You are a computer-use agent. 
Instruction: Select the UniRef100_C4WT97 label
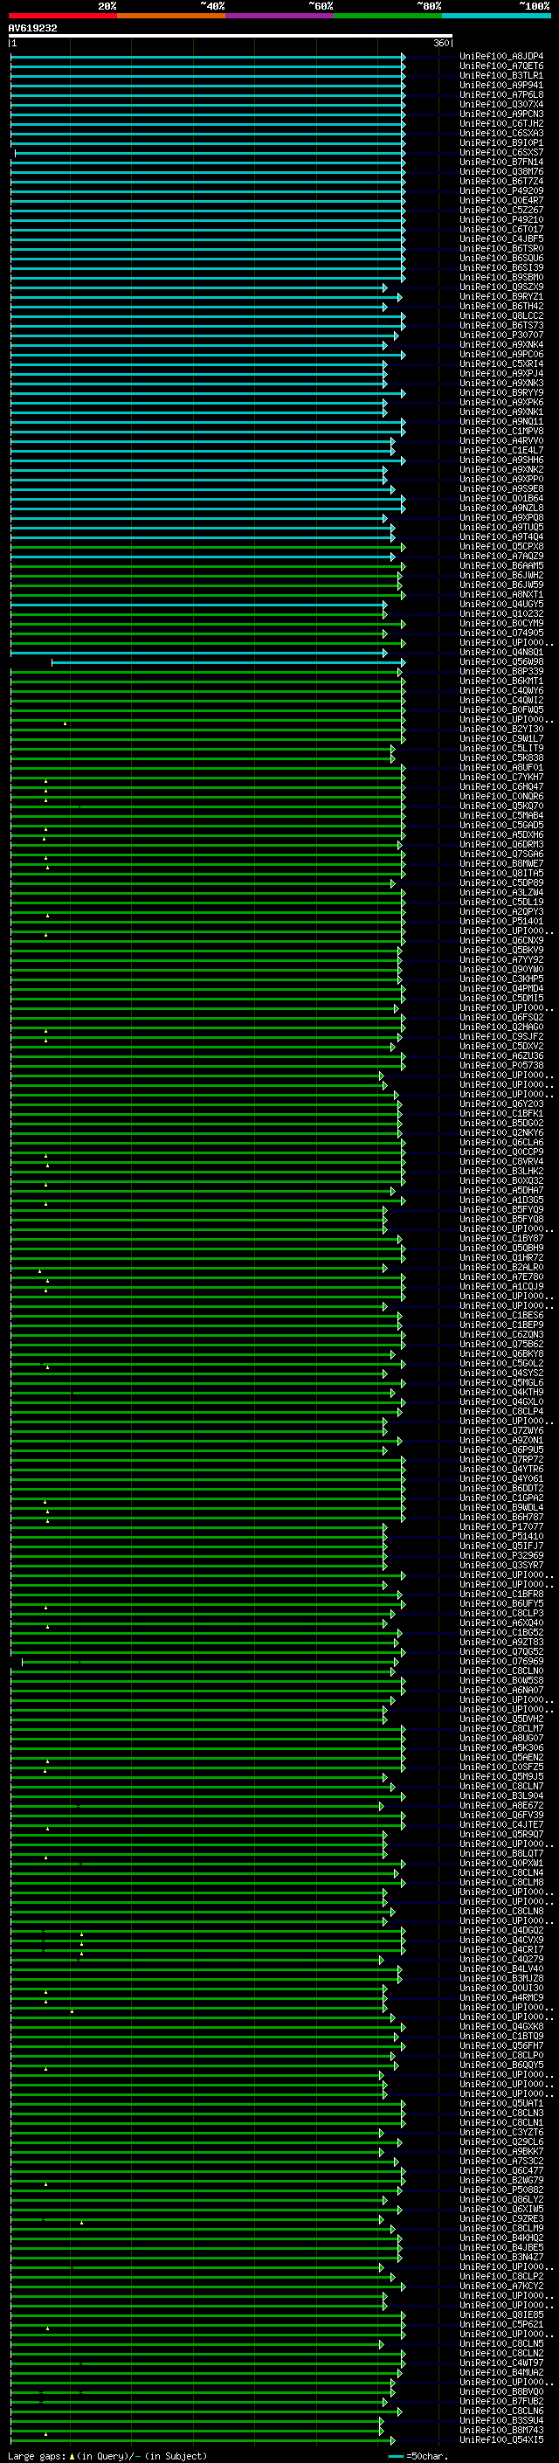(501, 2363)
